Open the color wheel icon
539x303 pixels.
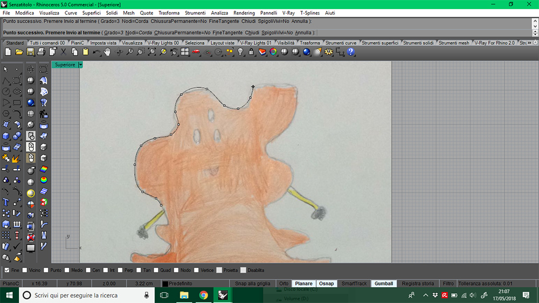[x=273, y=52]
